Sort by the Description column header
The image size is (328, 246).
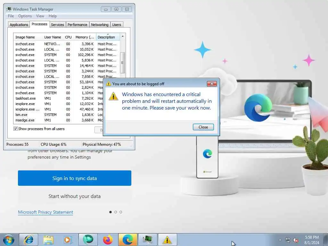[108, 37]
